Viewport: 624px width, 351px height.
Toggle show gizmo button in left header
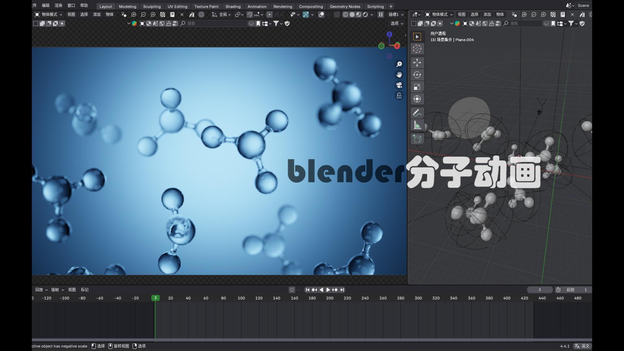tap(305, 15)
